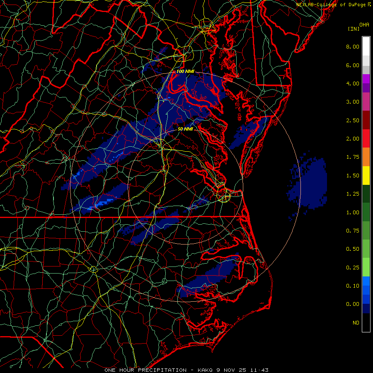The image size is (373, 373).
Task: Select the 2.50 legend value
Action: click(353, 120)
